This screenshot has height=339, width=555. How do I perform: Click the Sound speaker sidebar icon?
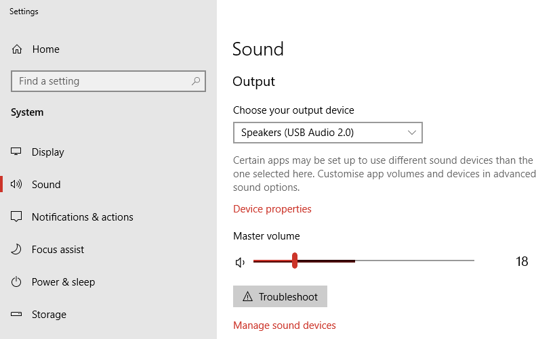[16, 184]
